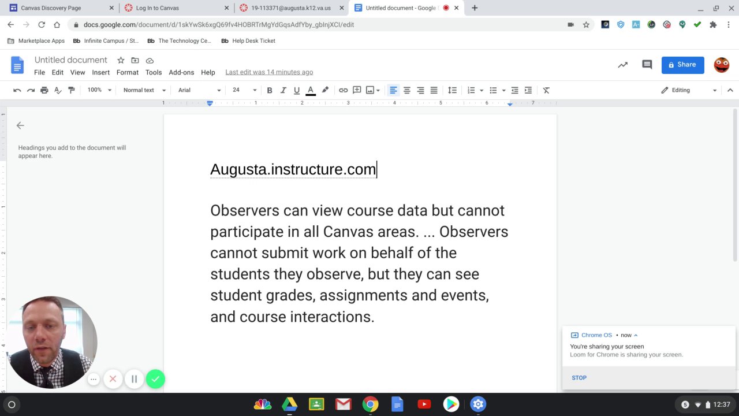Open comment history
The image size is (739, 416).
(647, 65)
